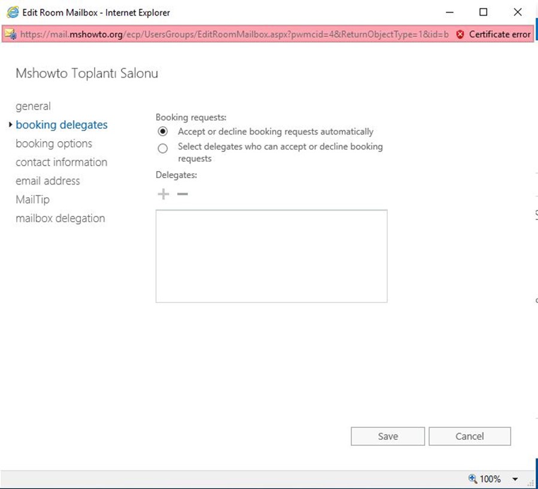Screen dimensions: 538x489
Task: Click the URL in the address bar
Action: [x=235, y=34]
